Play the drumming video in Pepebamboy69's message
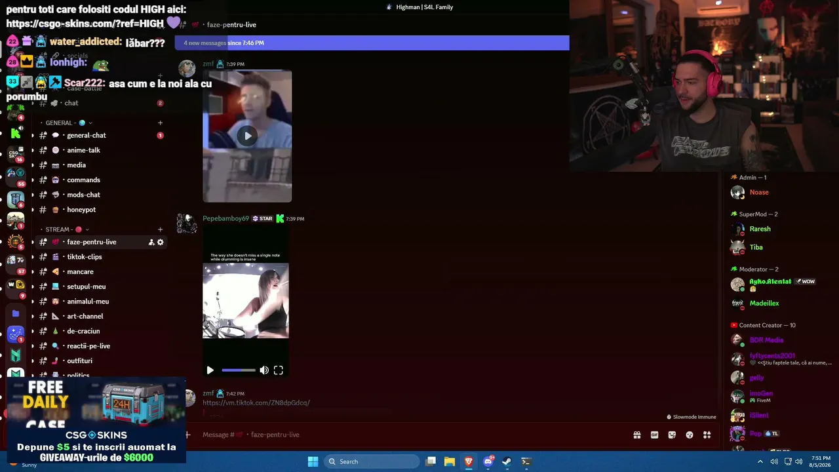This screenshot has width=839, height=472. [210, 370]
